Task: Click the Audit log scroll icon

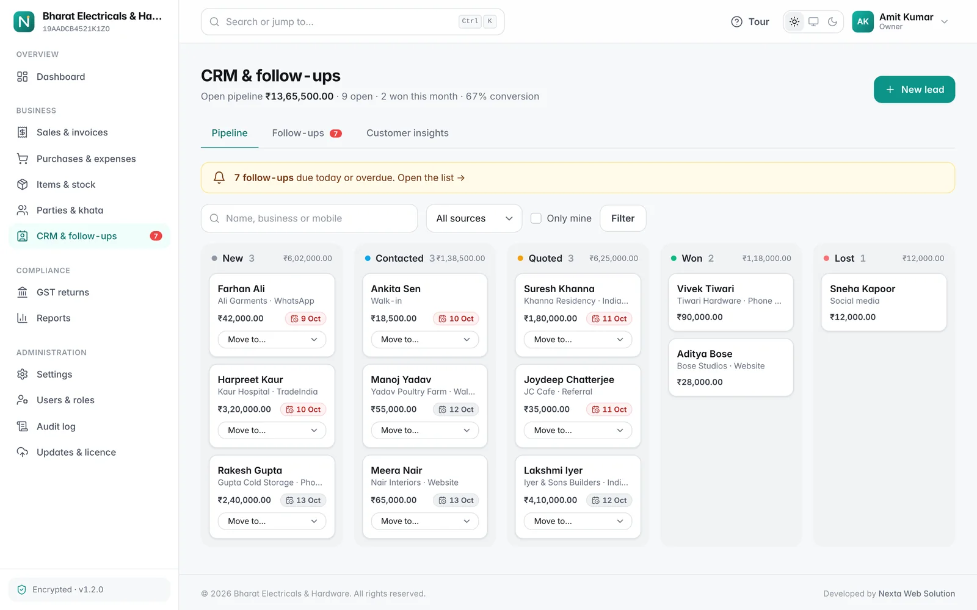Action: 23,426
